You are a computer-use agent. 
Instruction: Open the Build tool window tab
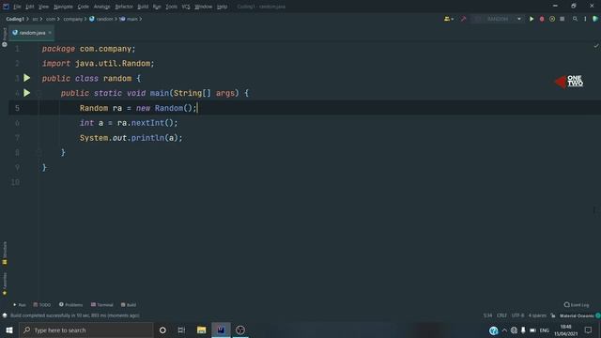click(129, 304)
